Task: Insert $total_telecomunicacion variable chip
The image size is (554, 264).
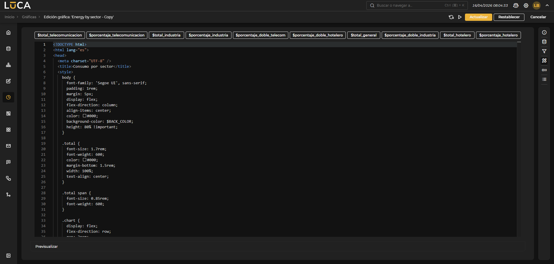Action: [x=60, y=35]
